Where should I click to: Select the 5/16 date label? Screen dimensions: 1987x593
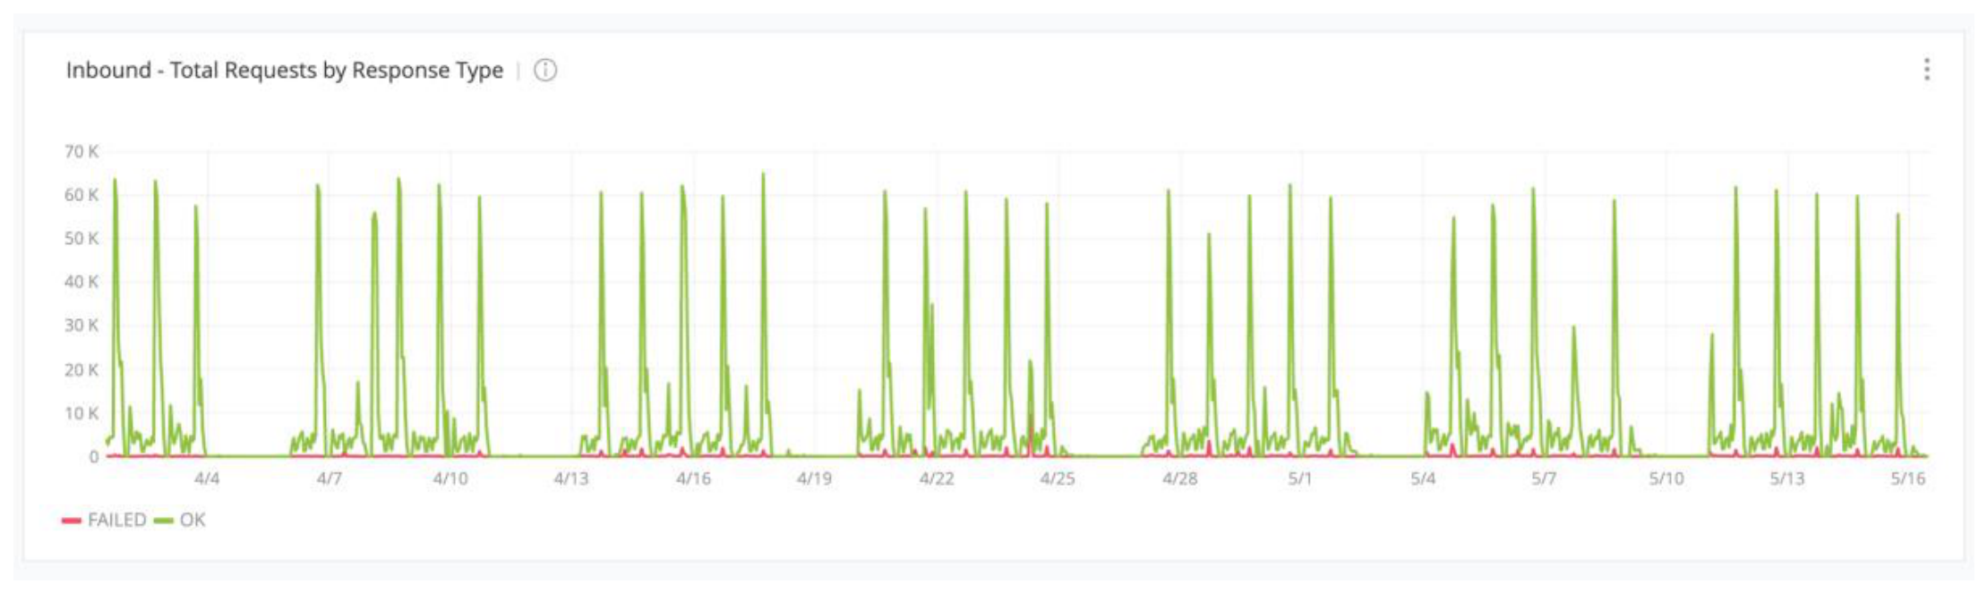pos(1908,479)
